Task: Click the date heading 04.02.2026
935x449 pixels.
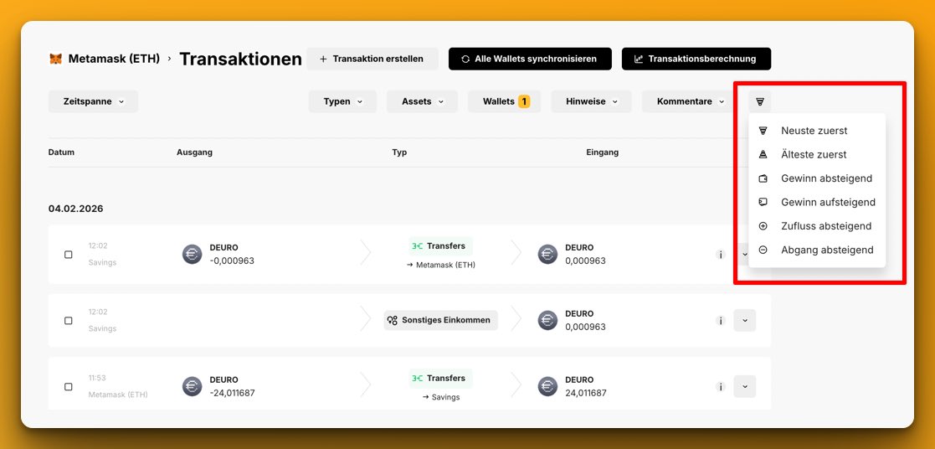Action: (x=75, y=209)
